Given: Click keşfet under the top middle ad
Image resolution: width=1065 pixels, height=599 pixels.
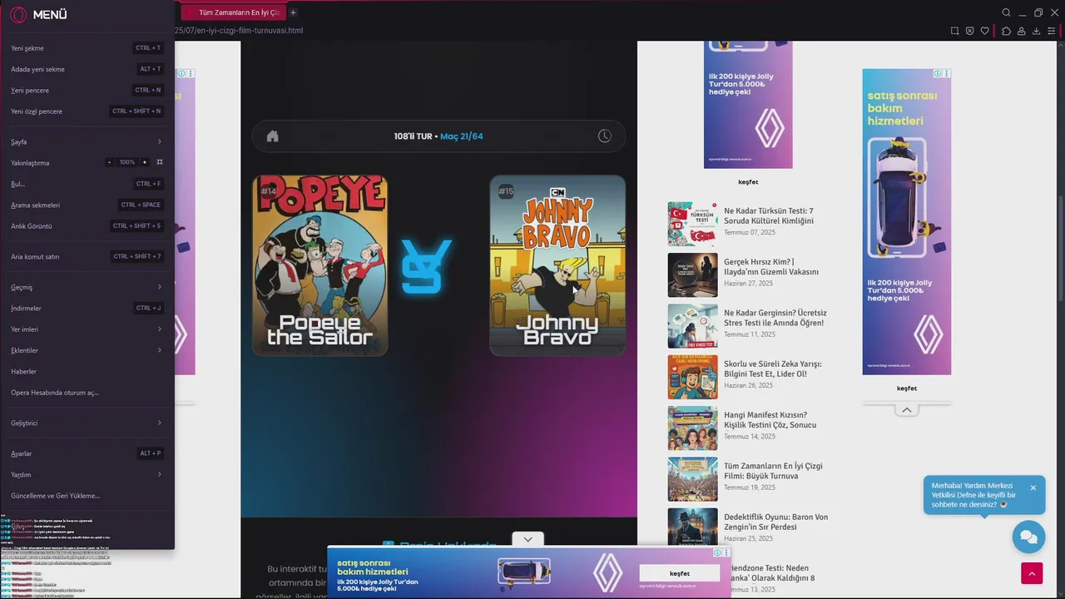Looking at the screenshot, I should click(x=748, y=182).
